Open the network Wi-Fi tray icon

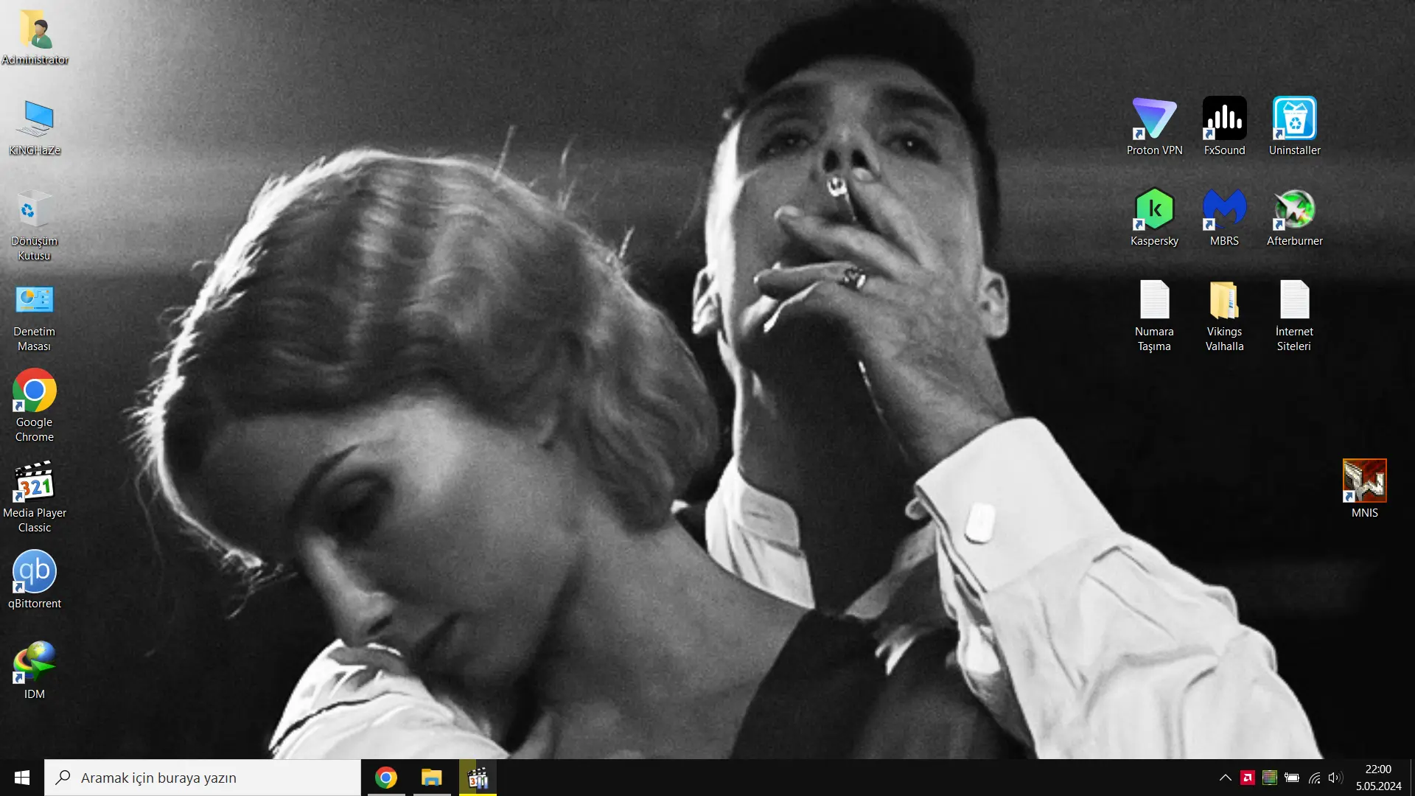1314,778
